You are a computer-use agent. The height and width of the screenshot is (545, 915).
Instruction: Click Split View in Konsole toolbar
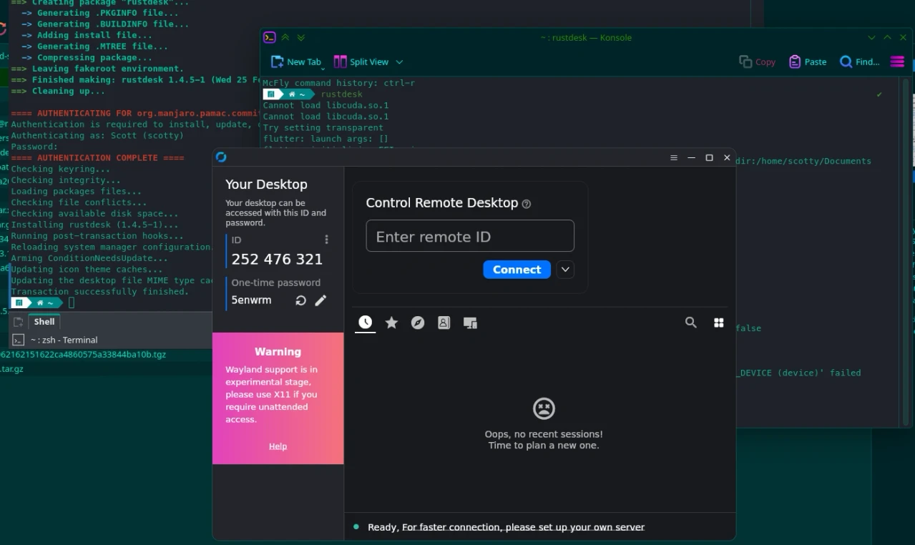(x=362, y=62)
